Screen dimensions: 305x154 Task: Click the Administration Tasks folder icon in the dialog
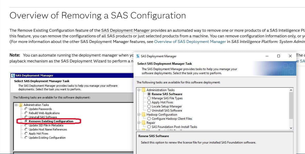point(143,90)
